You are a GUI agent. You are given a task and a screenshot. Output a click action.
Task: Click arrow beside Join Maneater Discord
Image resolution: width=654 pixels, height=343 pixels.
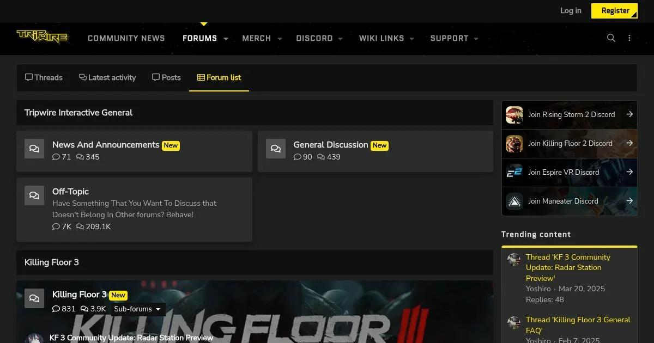[x=629, y=201]
